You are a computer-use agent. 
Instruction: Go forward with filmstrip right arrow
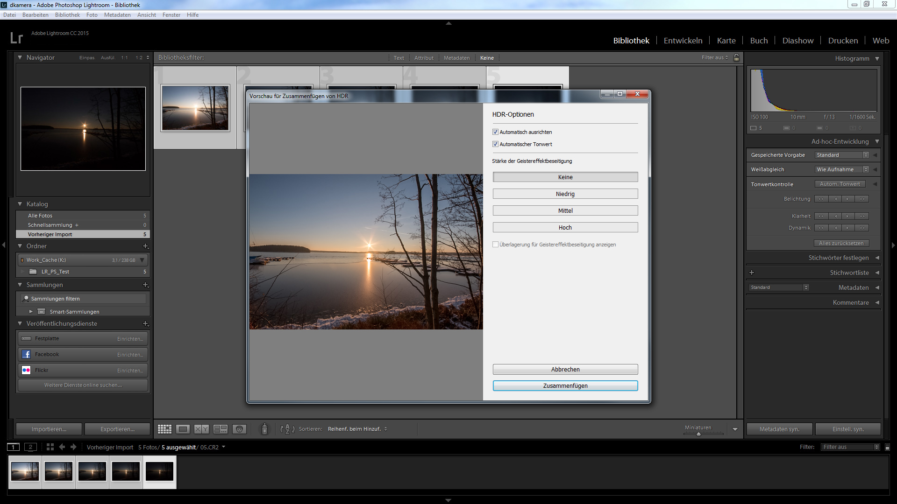coord(73,447)
